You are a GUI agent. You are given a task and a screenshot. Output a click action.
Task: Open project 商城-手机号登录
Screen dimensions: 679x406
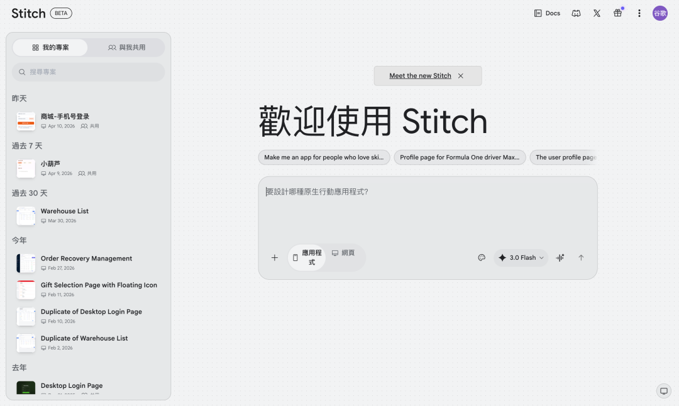point(89,121)
